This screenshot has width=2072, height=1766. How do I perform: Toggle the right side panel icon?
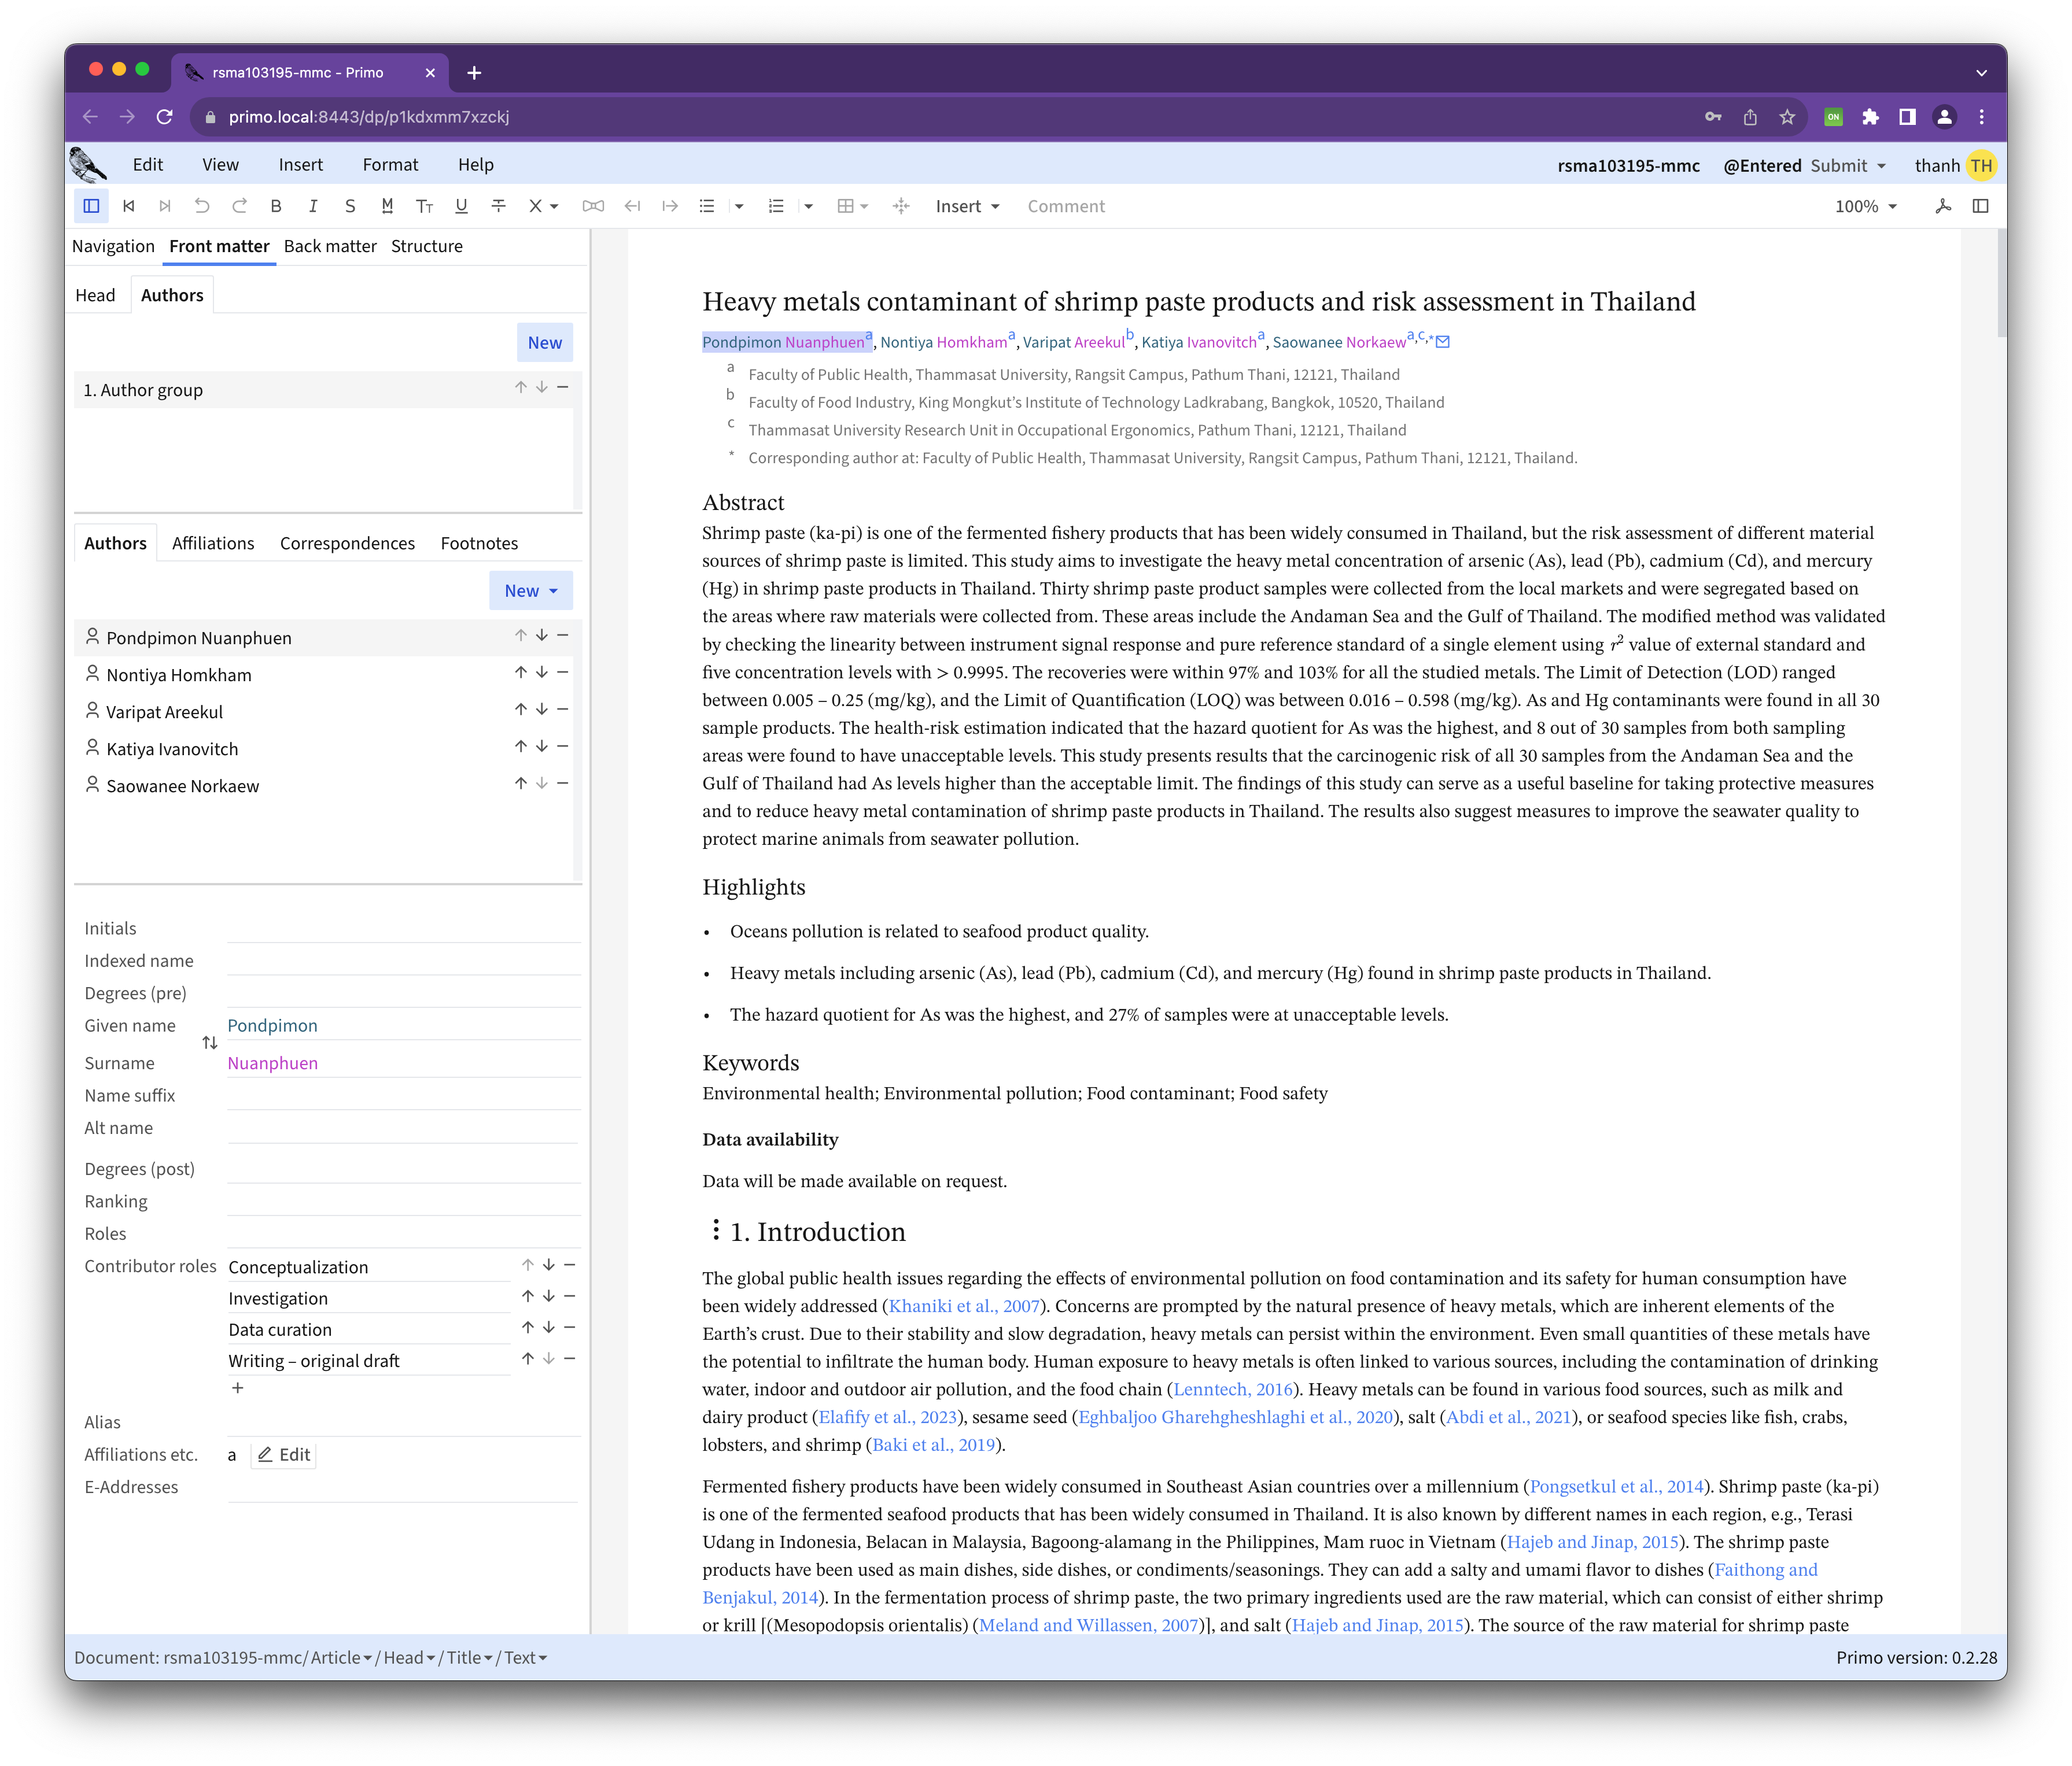[x=1980, y=206]
